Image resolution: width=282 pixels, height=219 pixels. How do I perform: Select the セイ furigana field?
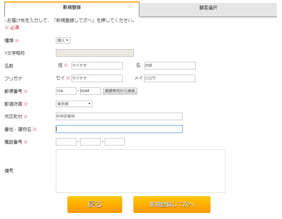[97, 78]
